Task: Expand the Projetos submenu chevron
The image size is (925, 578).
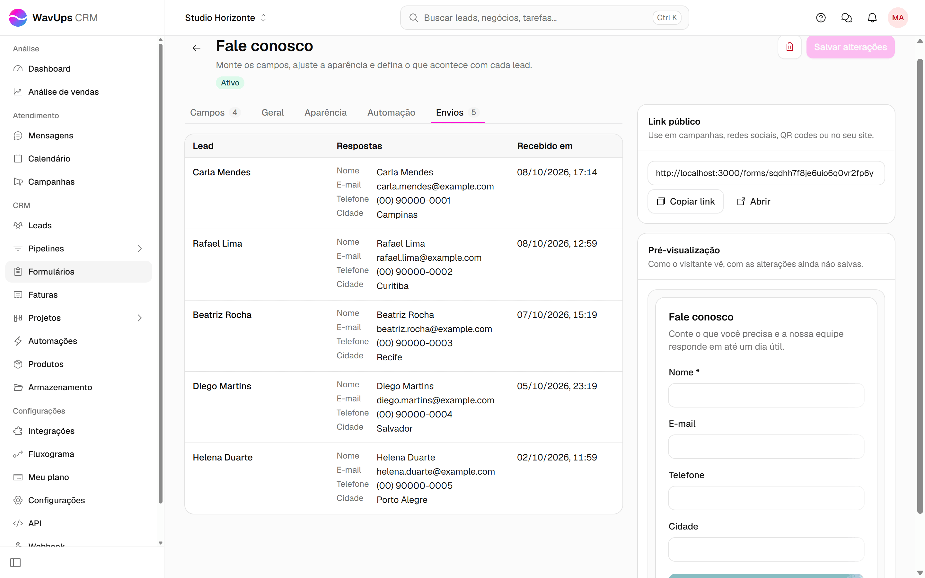Action: (x=139, y=318)
